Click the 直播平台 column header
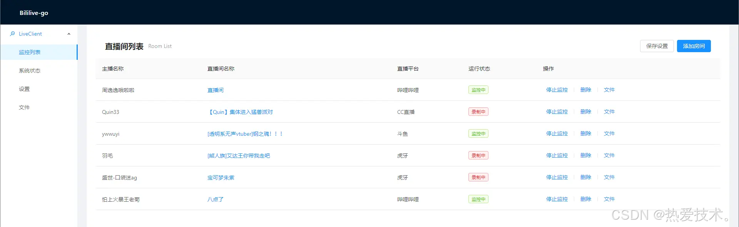739x227 pixels. click(x=408, y=69)
